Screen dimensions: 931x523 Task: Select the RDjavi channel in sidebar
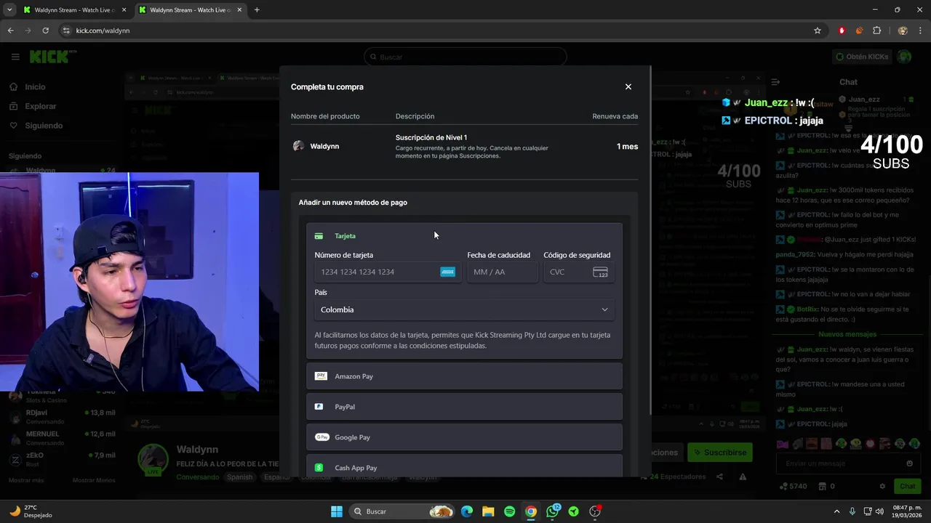(x=62, y=416)
